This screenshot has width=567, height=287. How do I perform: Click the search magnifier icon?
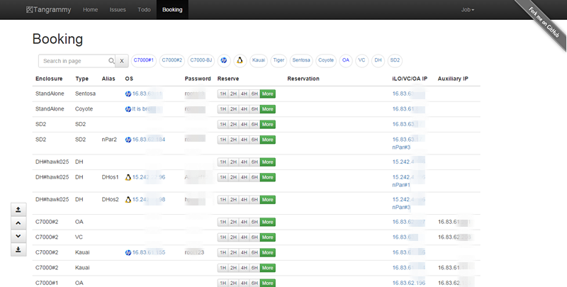tap(111, 61)
